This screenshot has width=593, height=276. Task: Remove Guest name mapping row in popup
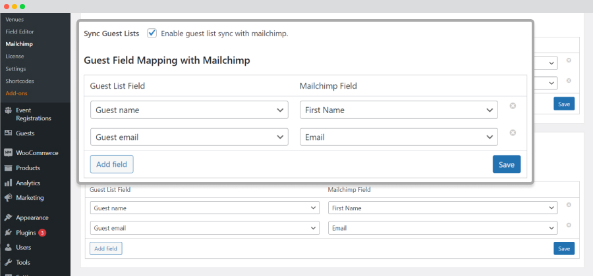(x=513, y=106)
